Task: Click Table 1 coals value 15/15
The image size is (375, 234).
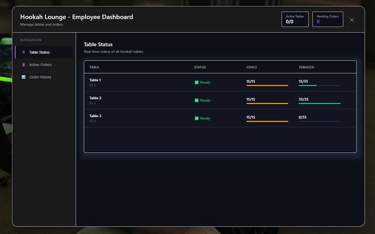Action: pyautogui.click(x=251, y=81)
